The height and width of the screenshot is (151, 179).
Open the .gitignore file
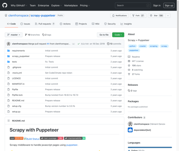pyautogui.click(x=17, y=67)
